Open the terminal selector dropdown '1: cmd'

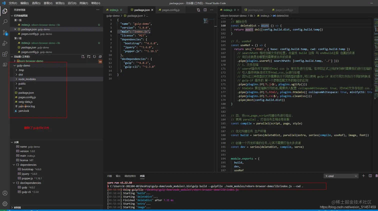(341, 176)
